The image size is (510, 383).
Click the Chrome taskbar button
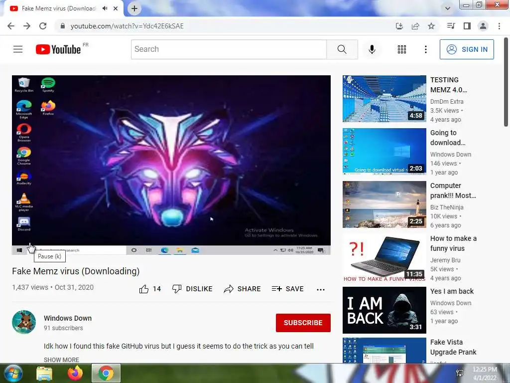pos(106,373)
